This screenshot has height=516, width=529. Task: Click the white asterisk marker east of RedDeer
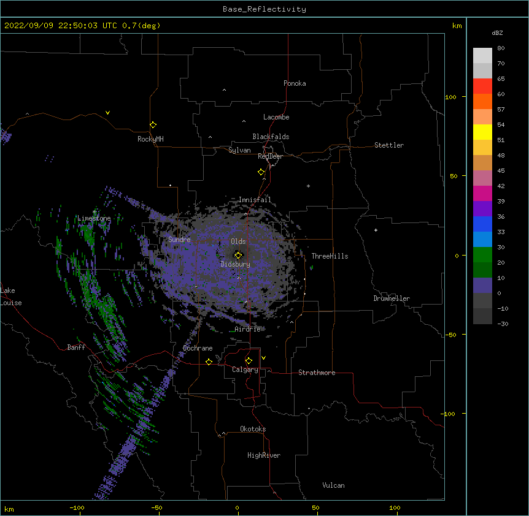pyautogui.click(x=308, y=186)
